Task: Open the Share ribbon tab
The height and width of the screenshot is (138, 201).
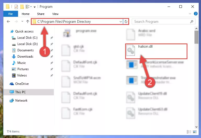Action: [41, 14]
